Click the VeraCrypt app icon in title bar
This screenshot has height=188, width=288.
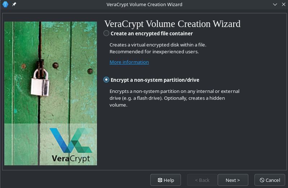(x=5, y=4)
